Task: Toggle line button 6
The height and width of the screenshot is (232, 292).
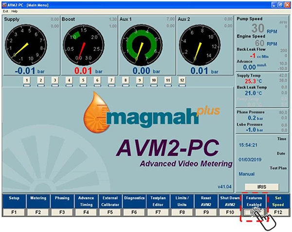Action: pos(97,80)
